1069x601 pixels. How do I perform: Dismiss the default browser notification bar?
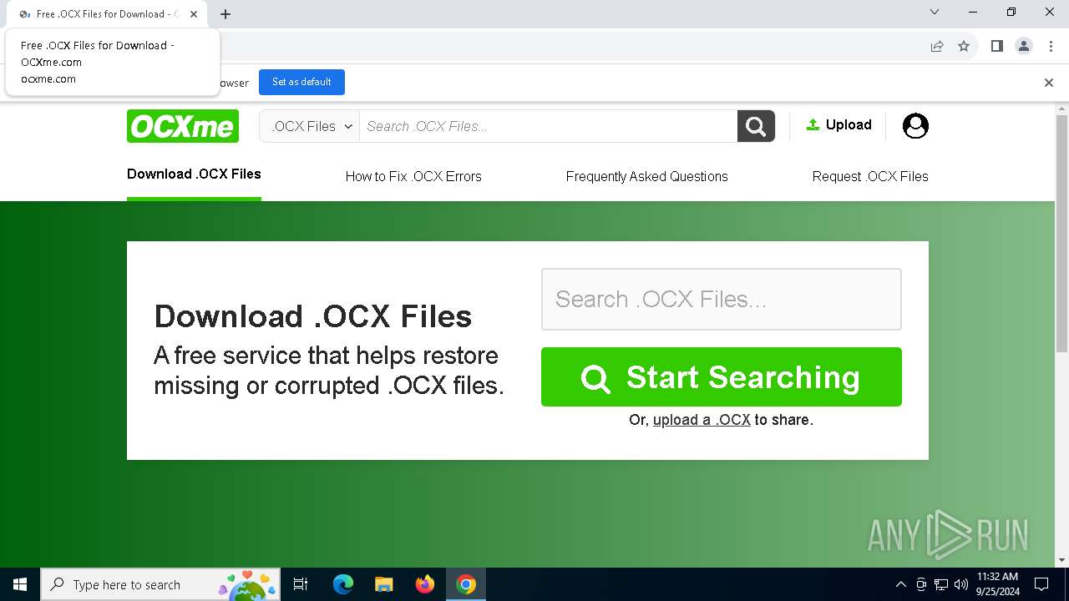pyautogui.click(x=1049, y=82)
